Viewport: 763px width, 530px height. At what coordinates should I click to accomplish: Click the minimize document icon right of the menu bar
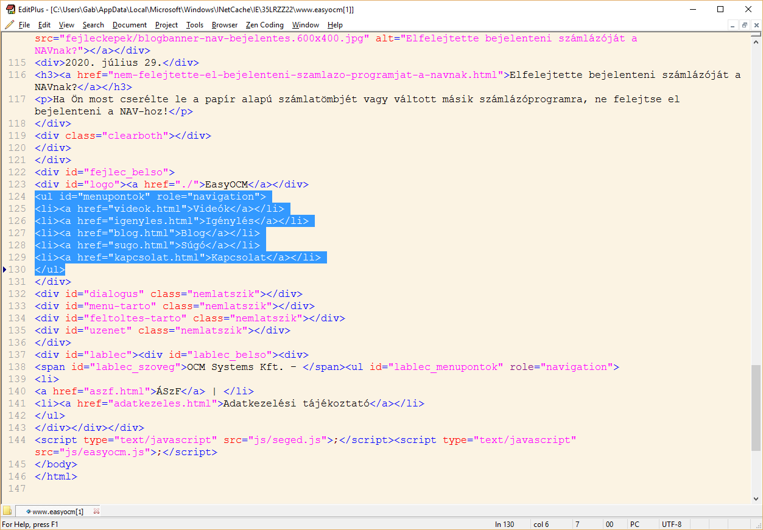pos(733,25)
